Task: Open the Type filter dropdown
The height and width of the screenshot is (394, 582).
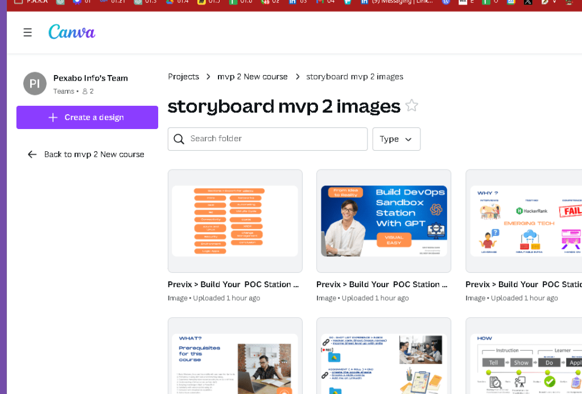Action: 397,139
